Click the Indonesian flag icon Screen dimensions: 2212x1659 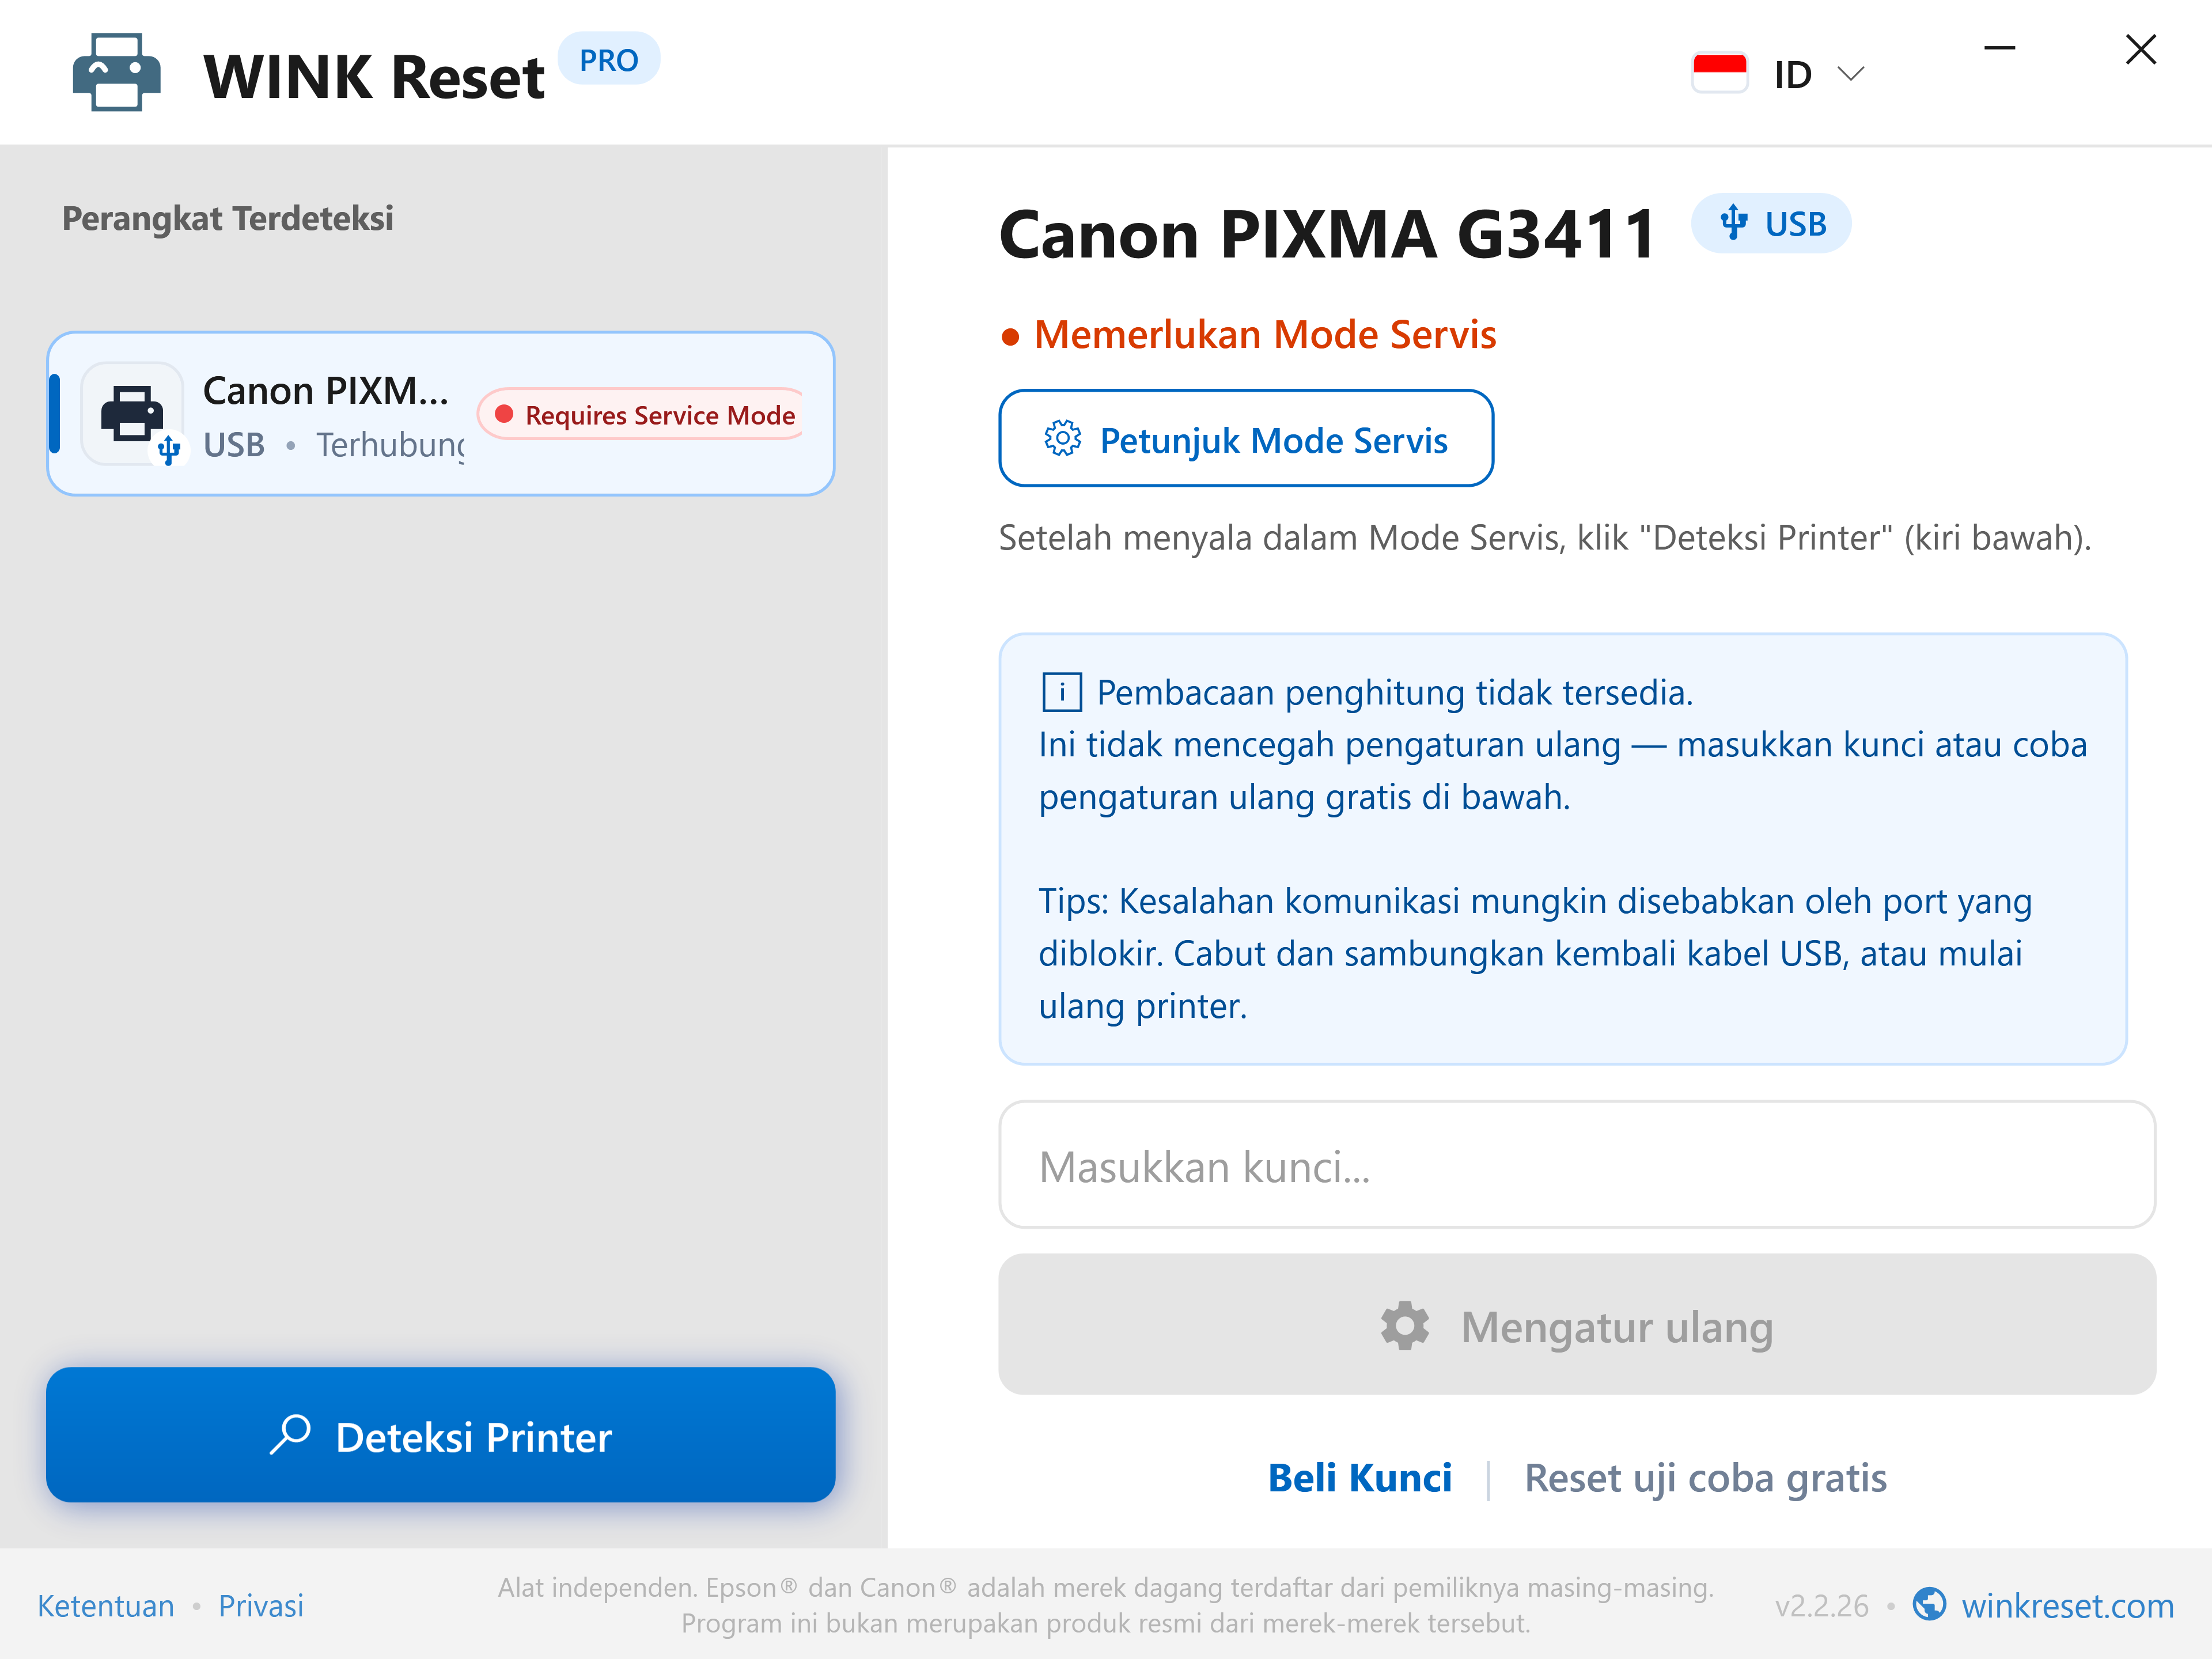(x=1719, y=73)
